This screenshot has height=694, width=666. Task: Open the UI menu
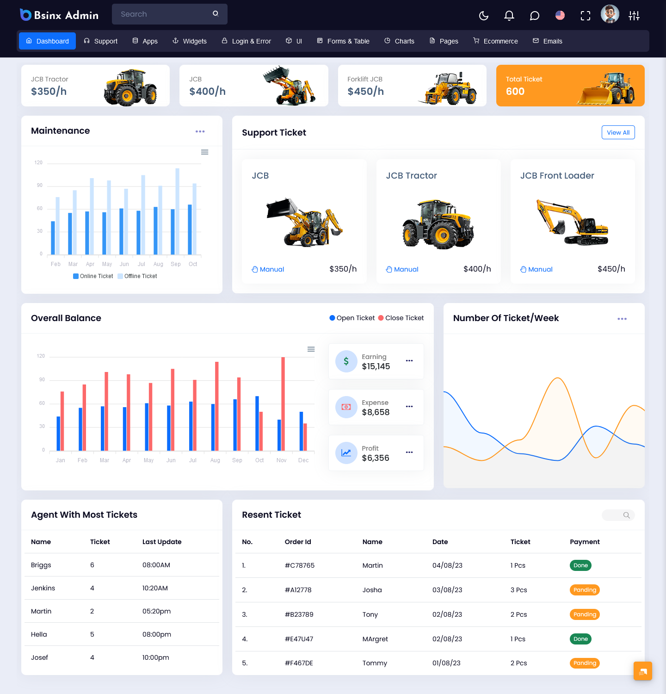[x=294, y=41]
